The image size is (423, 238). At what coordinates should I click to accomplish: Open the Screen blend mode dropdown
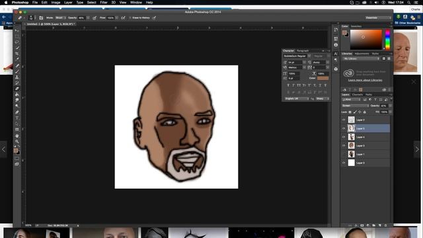point(356,106)
